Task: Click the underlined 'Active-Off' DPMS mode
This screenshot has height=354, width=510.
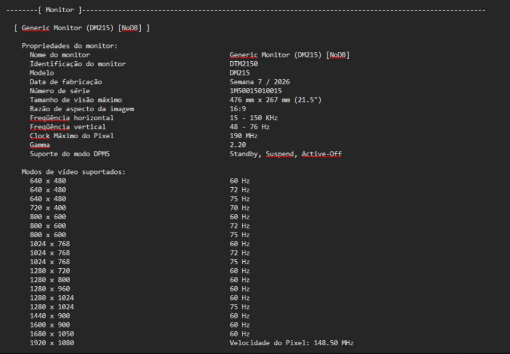Action: click(x=321, y=154)
